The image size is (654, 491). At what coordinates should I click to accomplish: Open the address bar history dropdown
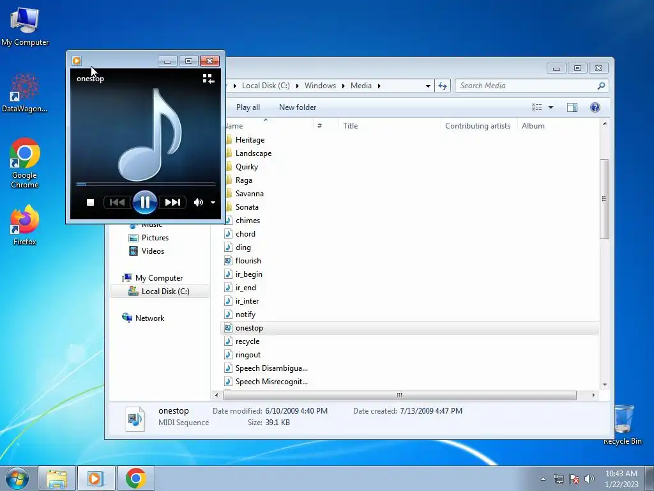click(x=428, y=86)
